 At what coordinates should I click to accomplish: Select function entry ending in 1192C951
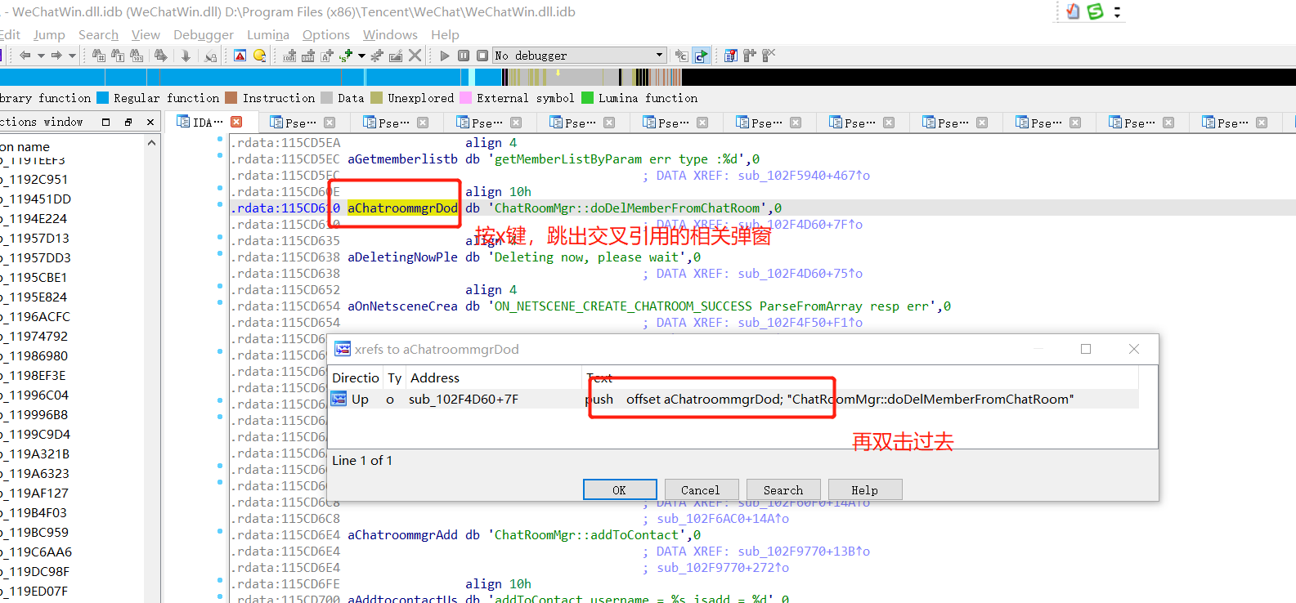[34, 179]
